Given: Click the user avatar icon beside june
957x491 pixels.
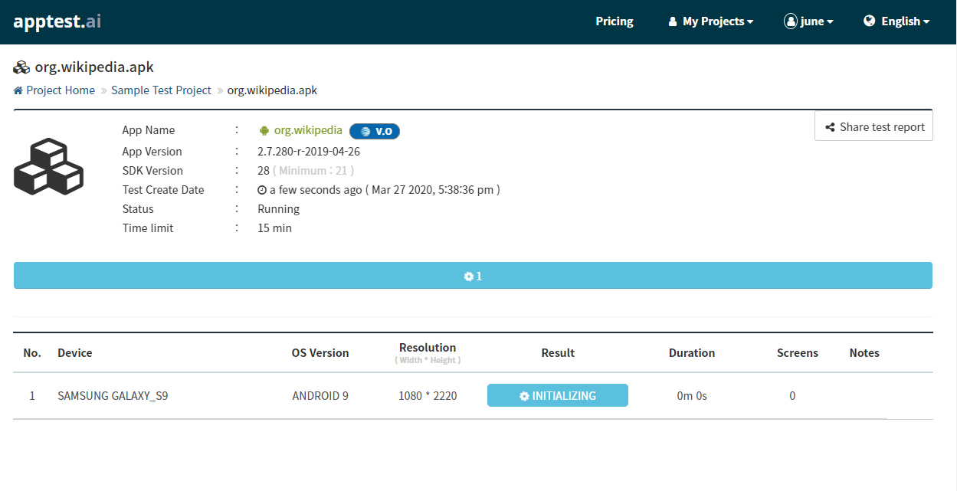Looking at the screenshot, I should (x=791, y=21).
